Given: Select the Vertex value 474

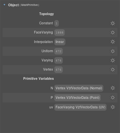Looking at the screenshot, I should tap(59, 70).
